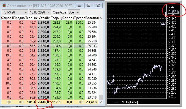Image resolution: width=186 pixels, height=109 pixels.
Task: Select the strike 2 430,0 cell
Action: click(44, 97)
